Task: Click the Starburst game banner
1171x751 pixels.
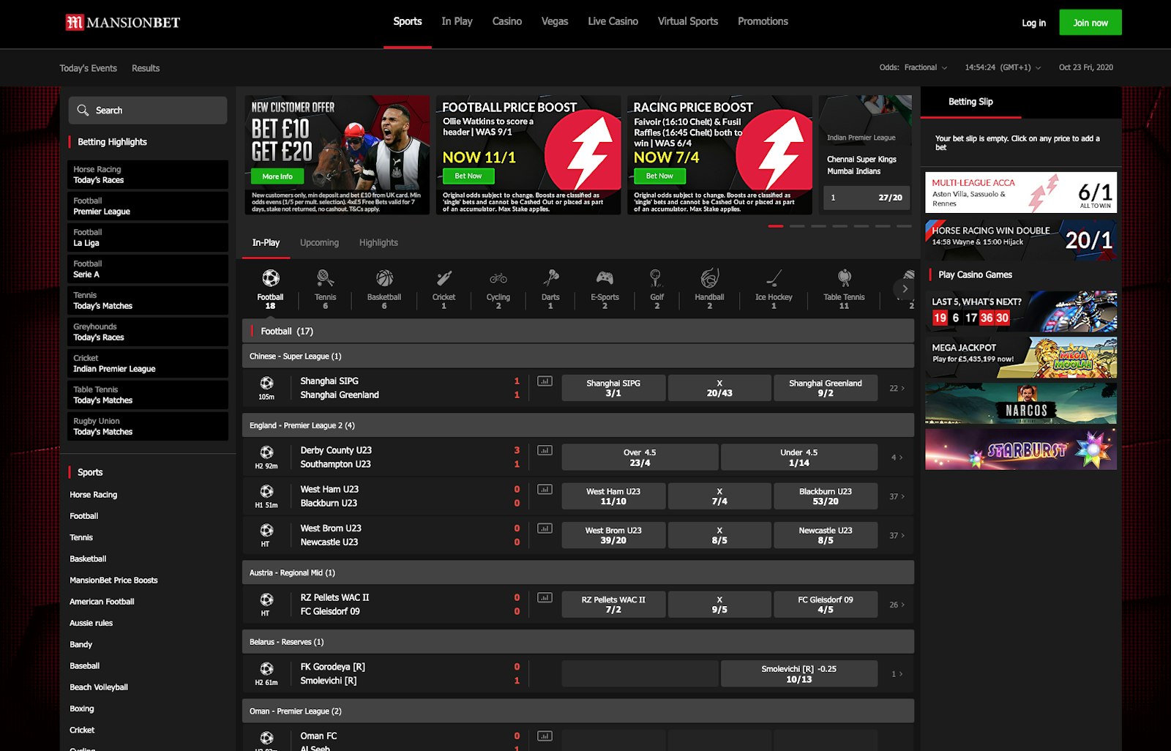Action: point(1020,448)
